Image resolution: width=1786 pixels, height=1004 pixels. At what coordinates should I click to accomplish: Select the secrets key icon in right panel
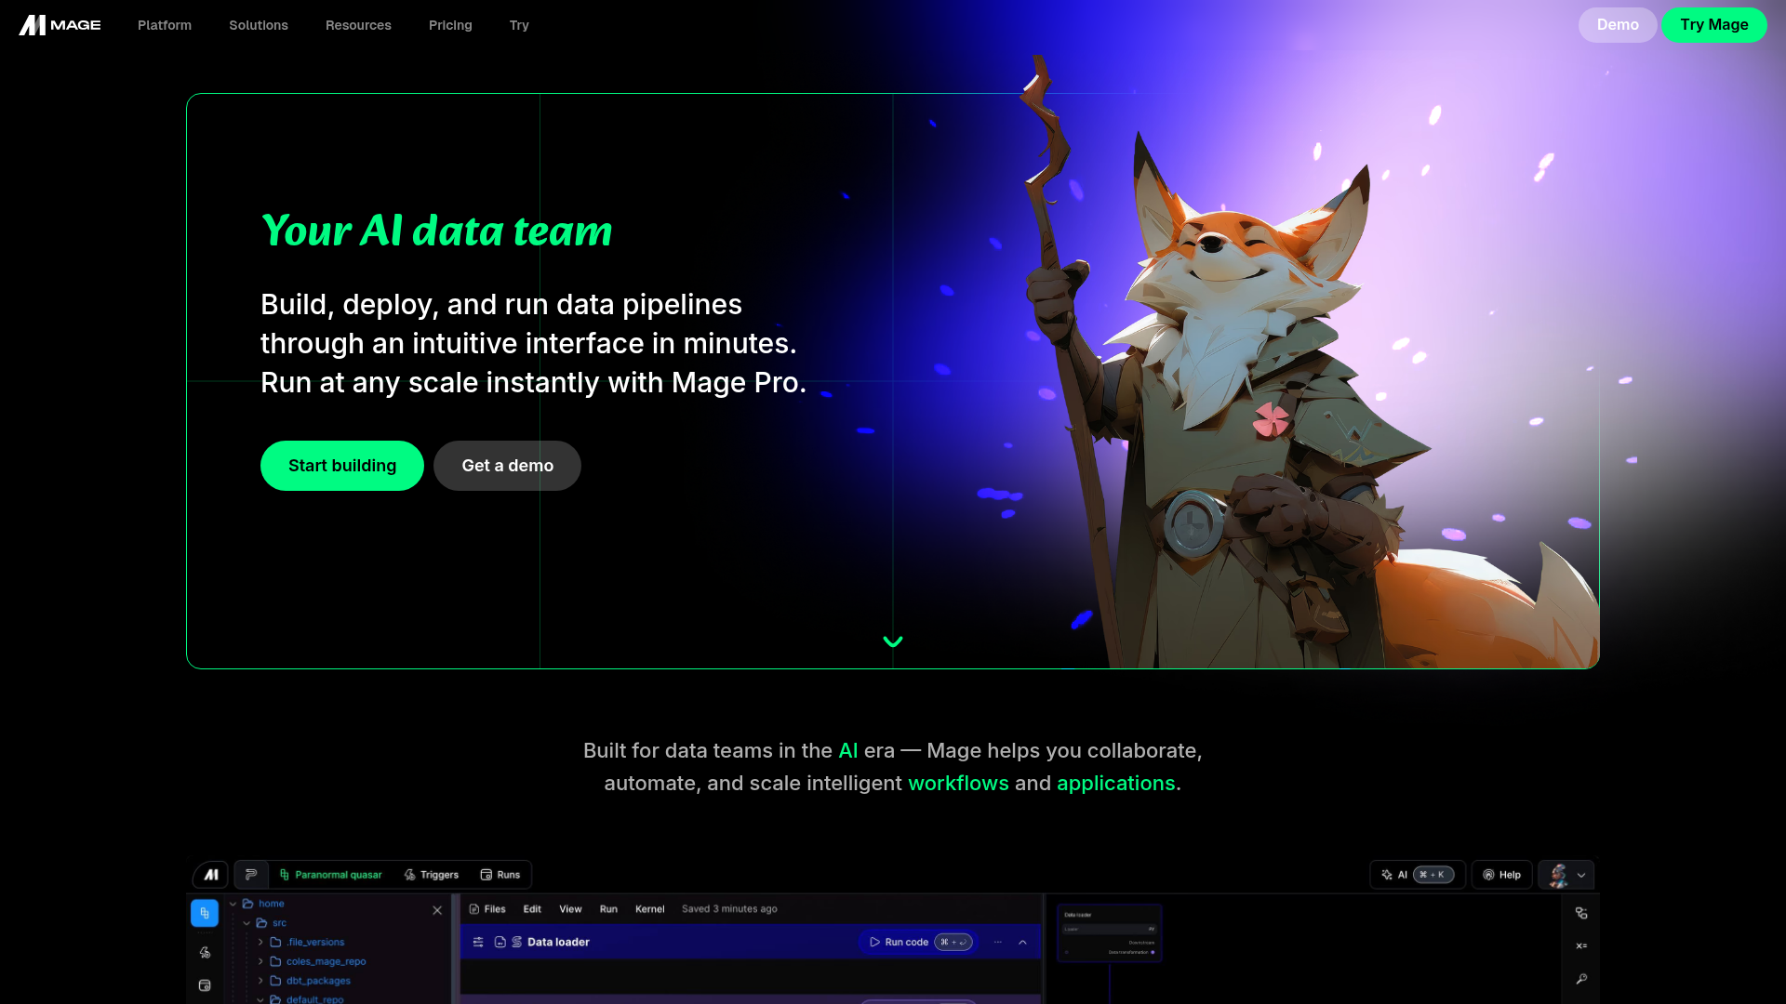(x=1581, y=978)
